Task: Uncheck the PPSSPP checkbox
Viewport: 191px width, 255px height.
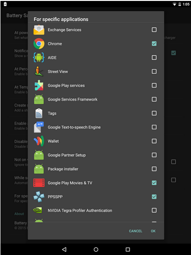Action: [154, 196]
